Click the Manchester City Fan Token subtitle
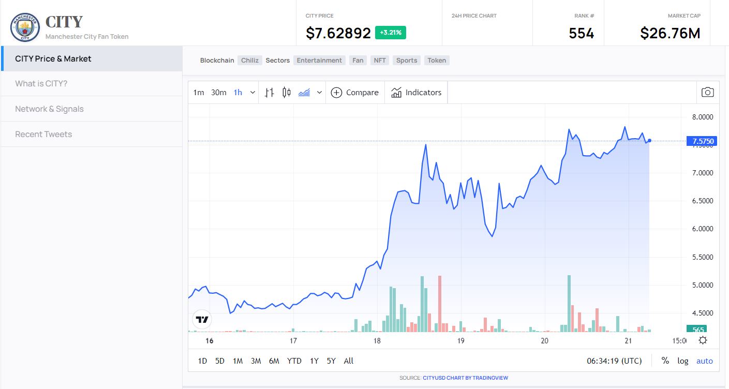This screenshot has width=729, height=389. click(87, 37)
